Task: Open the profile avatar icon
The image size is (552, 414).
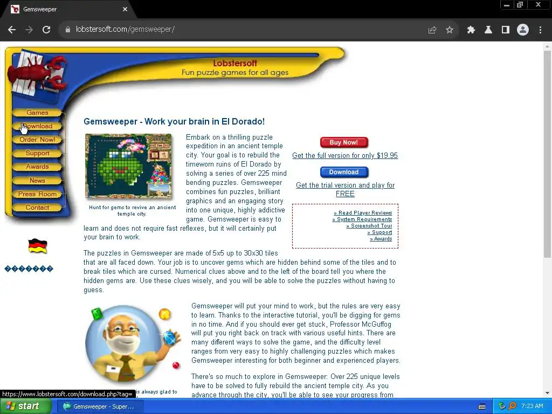Action: 523,30
